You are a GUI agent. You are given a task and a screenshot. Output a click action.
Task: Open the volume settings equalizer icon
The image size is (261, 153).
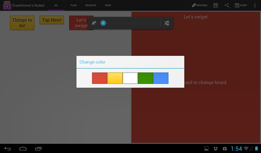(x=167, y=23)
